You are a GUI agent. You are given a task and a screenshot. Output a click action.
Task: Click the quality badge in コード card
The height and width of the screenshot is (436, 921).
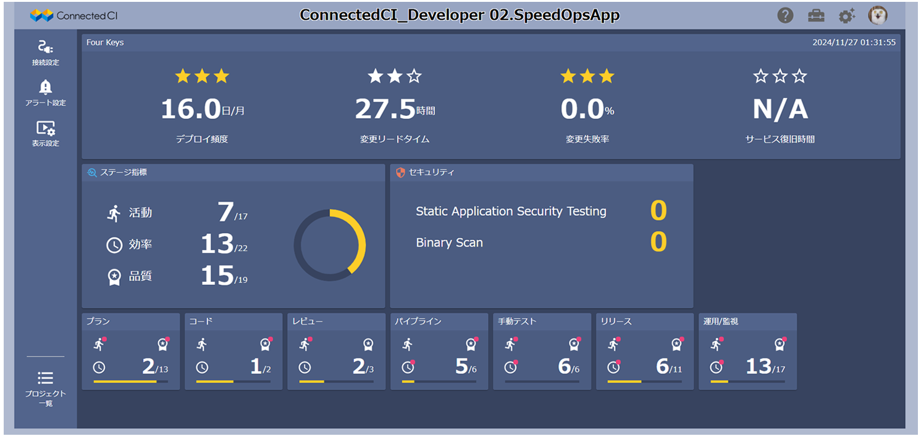pyautogui.click(x=266, y=344)
